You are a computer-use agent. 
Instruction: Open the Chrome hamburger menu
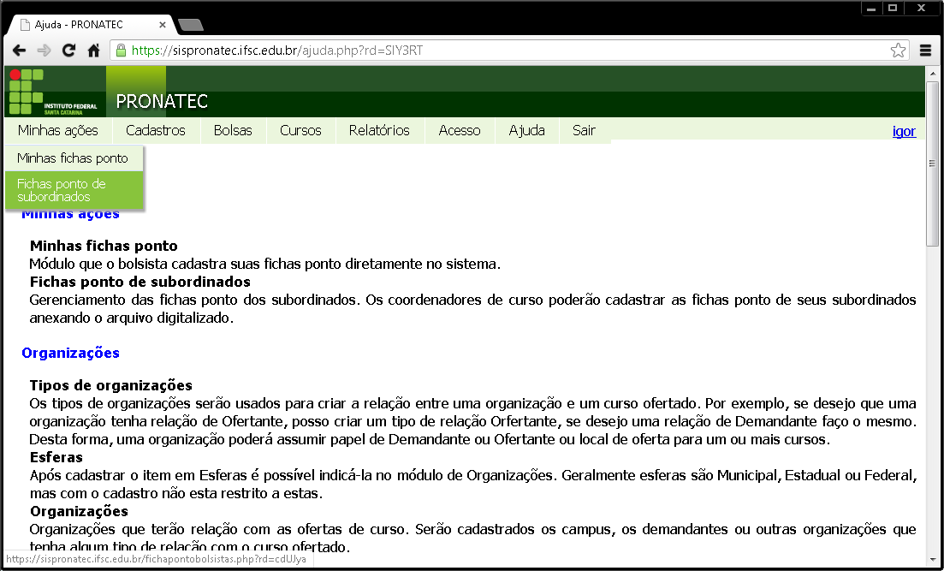pyautogui.click(x=925, y=51)
